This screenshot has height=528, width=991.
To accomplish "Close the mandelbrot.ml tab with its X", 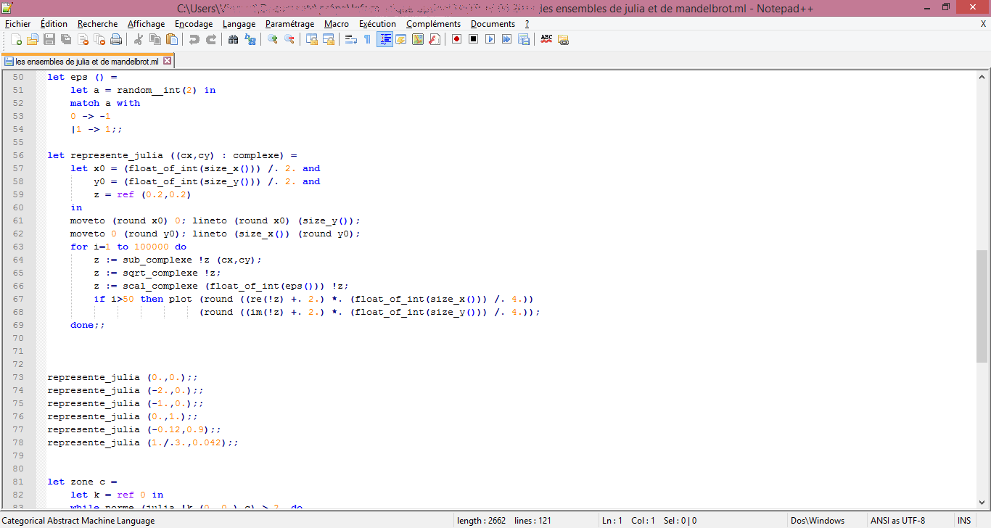I will [x=168, y=61].
